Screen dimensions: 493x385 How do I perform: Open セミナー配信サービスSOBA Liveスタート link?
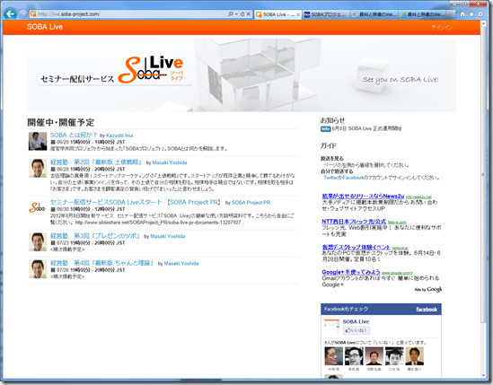[x=136, y=202]
